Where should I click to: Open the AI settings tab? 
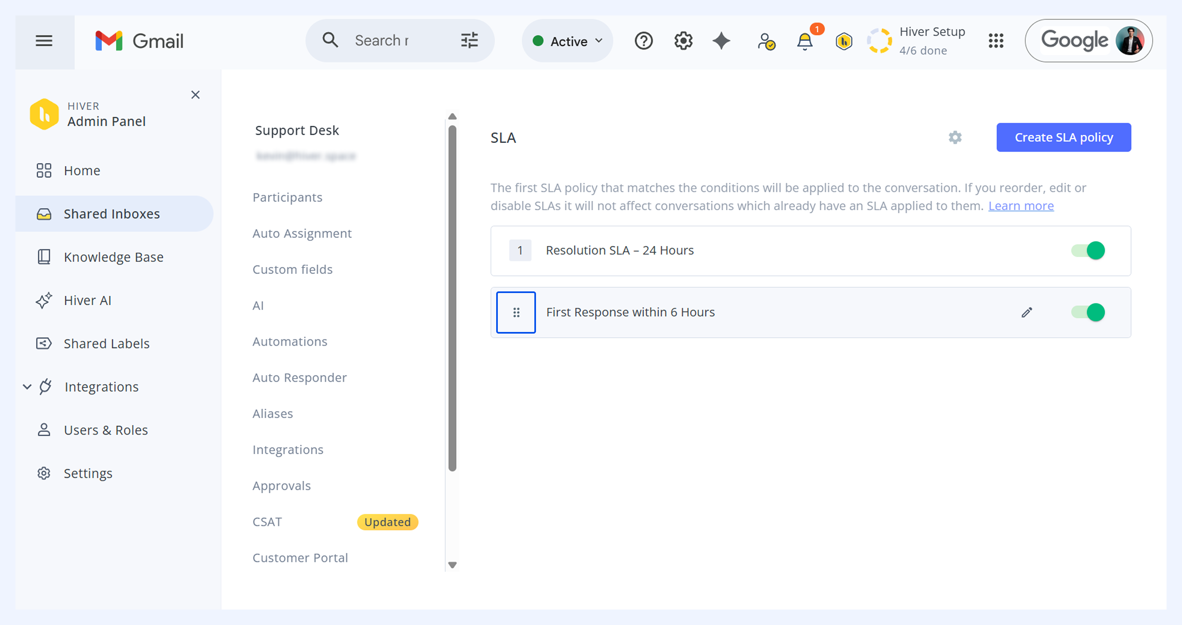tap(258, 305)
